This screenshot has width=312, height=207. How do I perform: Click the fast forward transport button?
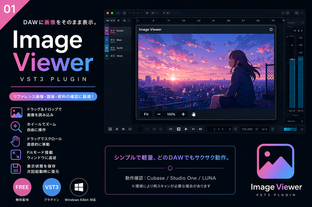(x=193, y=129)
